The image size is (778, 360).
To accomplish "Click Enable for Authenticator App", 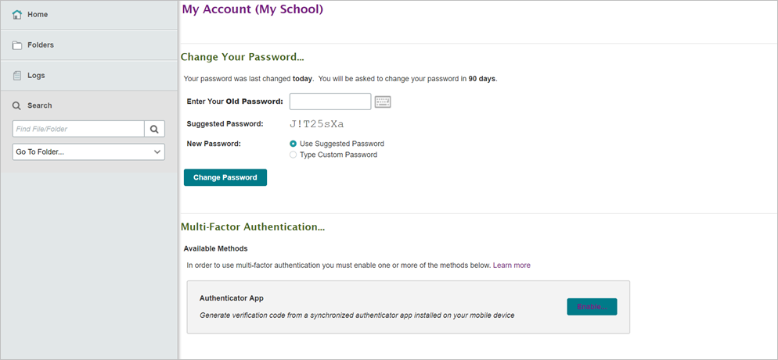I will pyautogui.click(x=592, y=307).
